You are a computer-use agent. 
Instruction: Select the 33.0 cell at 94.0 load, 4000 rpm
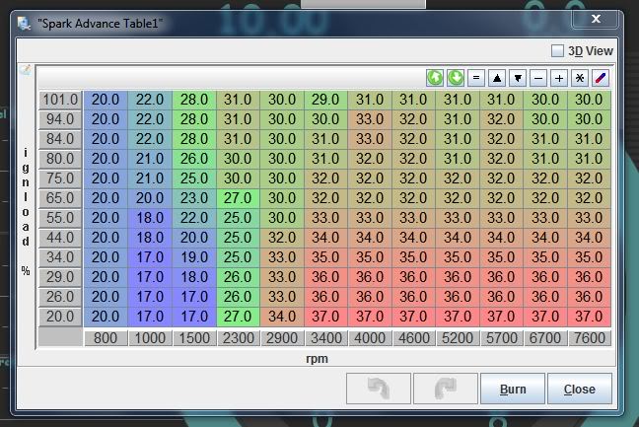pyautogui.click(x=370, y=119)
